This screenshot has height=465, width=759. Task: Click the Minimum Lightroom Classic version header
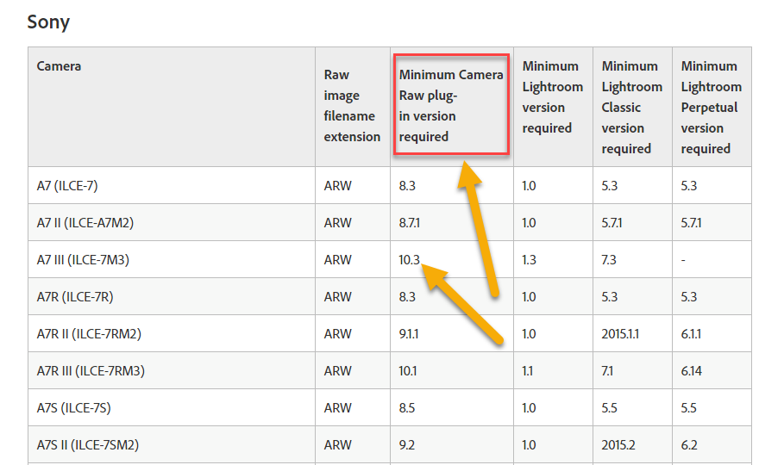[632, 107]
